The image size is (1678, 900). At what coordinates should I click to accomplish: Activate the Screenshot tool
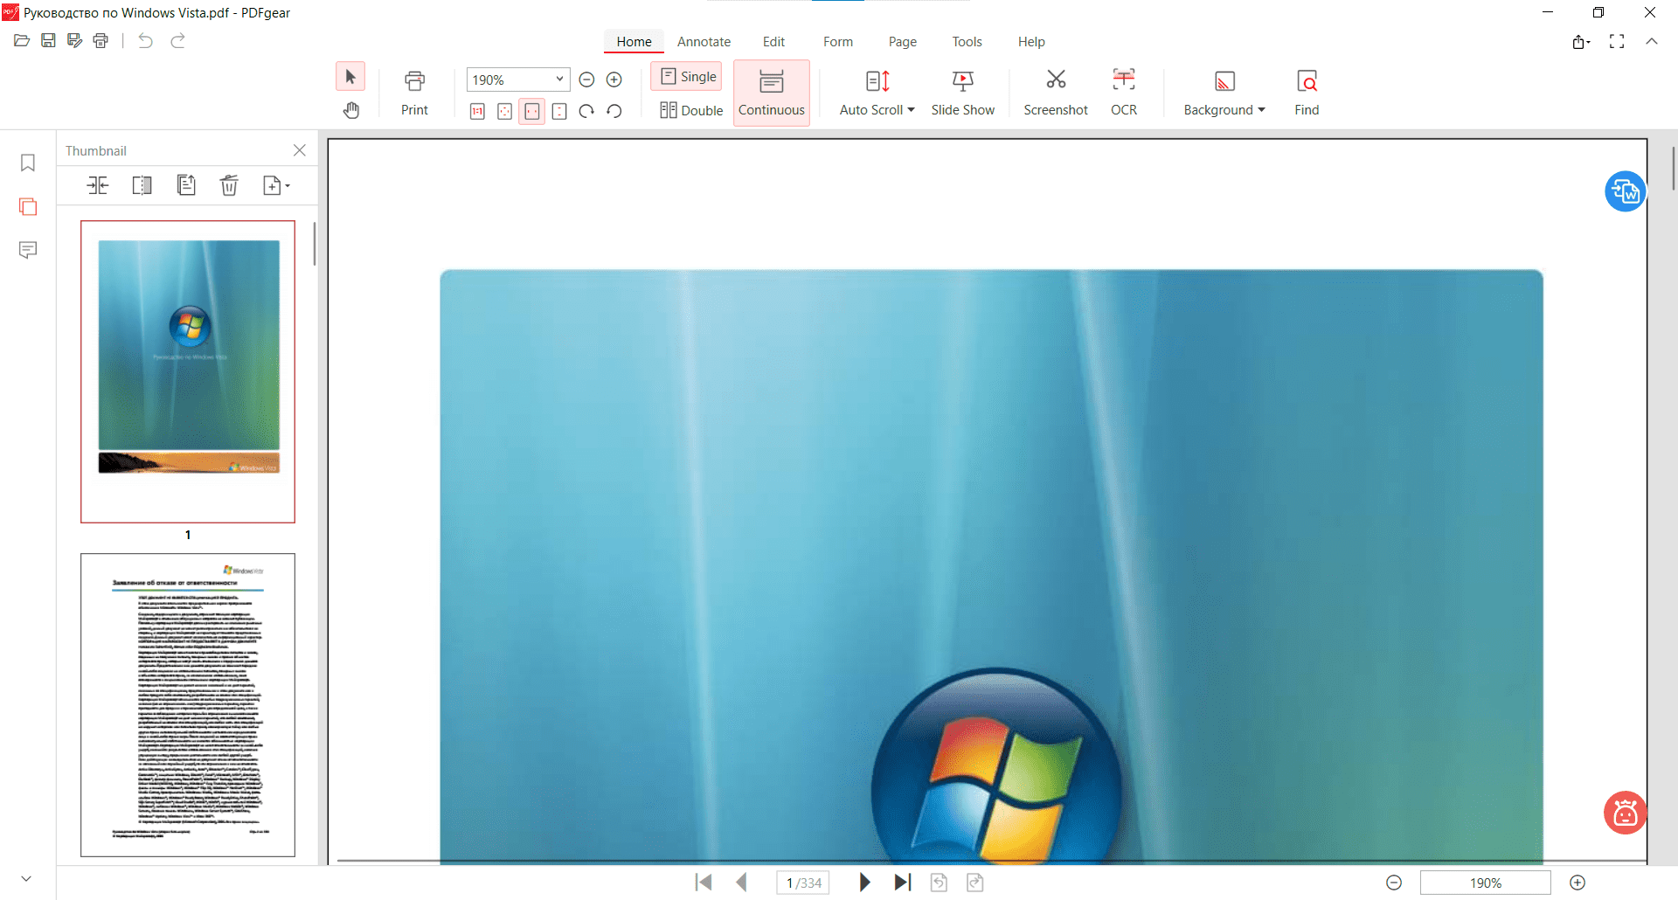coord(1056,93)
